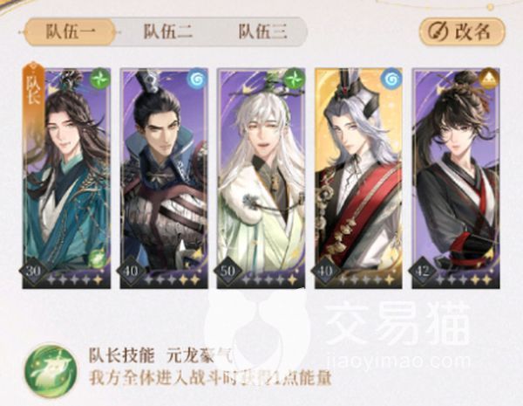Pick the level 42 character card
The height and width of the screenshot is (406, 523).
456,178
